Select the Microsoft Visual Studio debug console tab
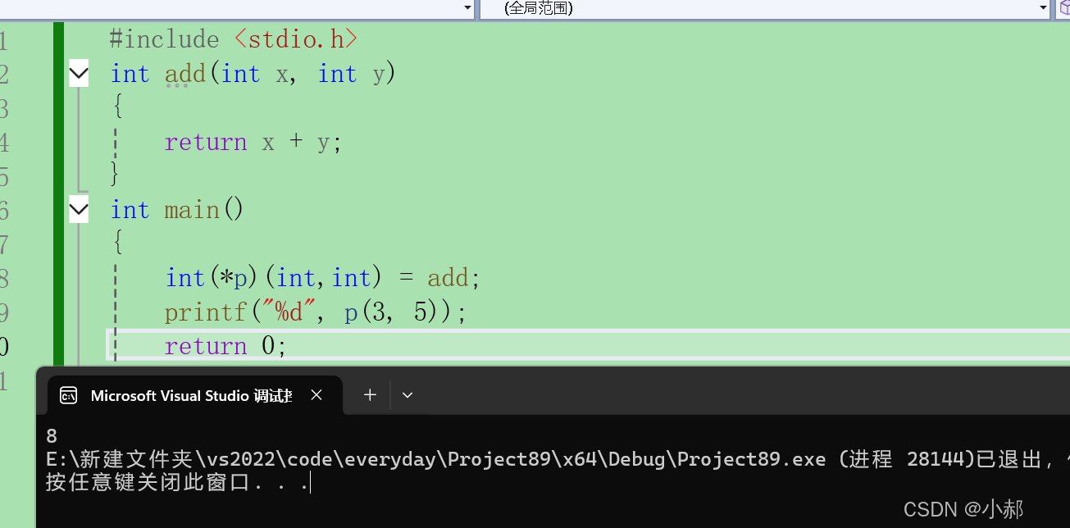This screenshot has width=1070, height=528. pyautogui.click(x=194, y=395)
